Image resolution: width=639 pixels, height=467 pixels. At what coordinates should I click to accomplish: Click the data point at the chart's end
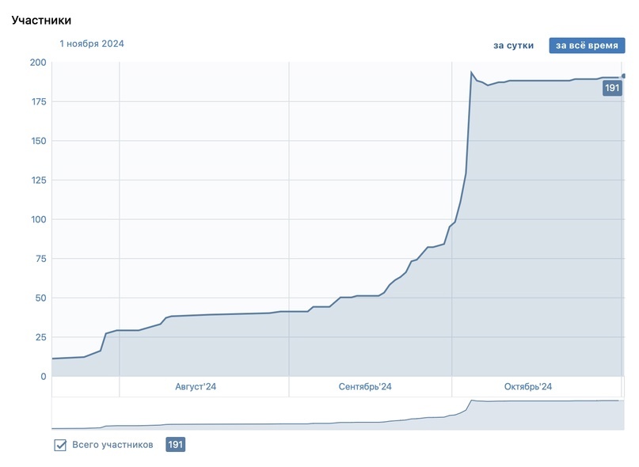[x=623, y=76]
